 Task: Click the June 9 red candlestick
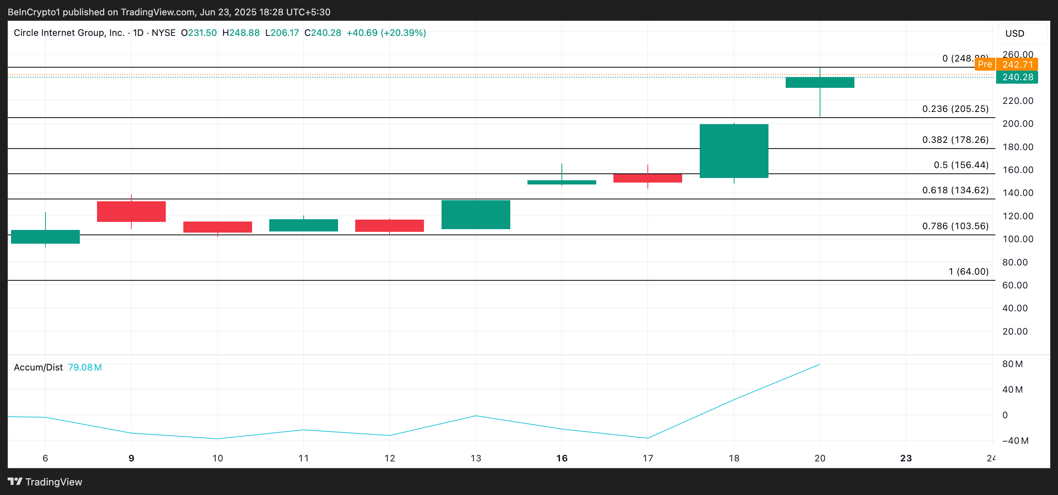(x=131, y=212)
